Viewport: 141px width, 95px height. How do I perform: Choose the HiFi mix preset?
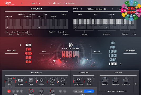tap(113, 43)
